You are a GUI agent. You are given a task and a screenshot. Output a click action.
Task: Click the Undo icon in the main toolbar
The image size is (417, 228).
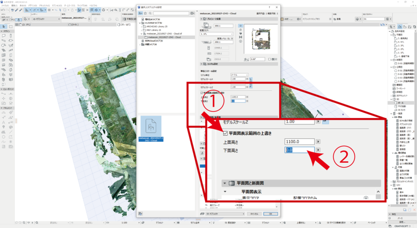[x=3, y=10]
